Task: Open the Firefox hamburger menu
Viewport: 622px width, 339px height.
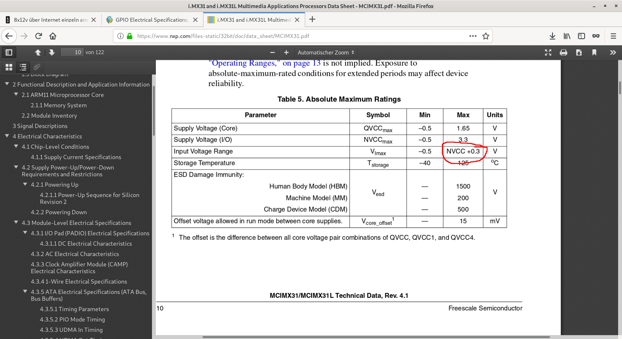Action: coord(613,36)
